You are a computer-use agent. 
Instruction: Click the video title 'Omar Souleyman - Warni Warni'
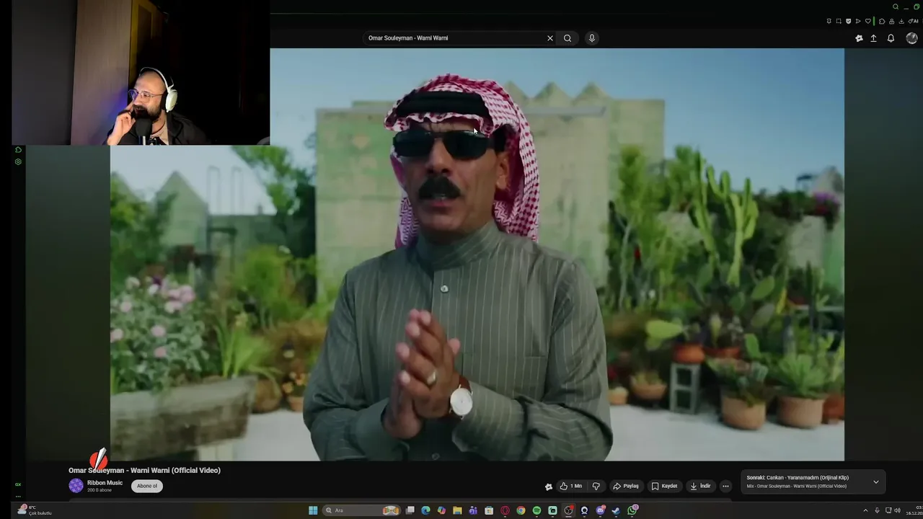pyautogui.click(x=144, y=470)
